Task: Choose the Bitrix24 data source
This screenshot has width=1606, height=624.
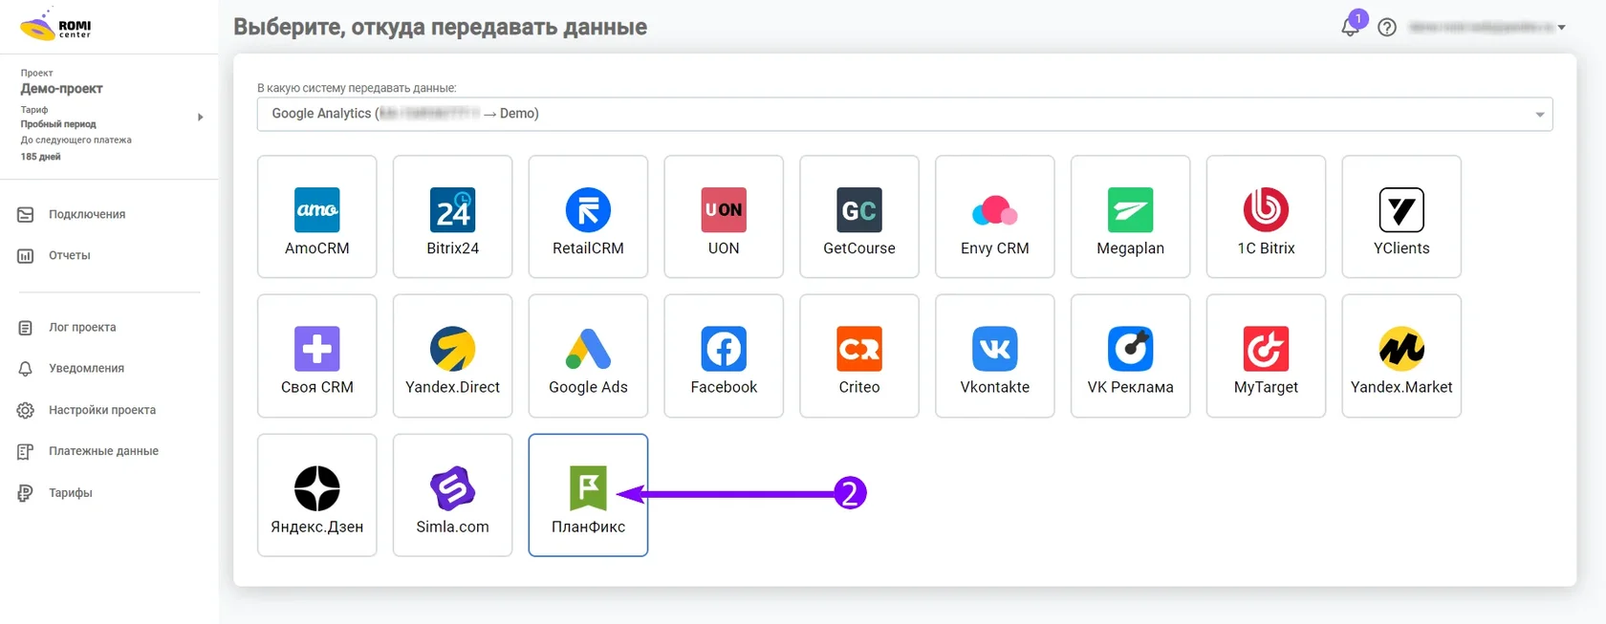Action: [453, 217]
